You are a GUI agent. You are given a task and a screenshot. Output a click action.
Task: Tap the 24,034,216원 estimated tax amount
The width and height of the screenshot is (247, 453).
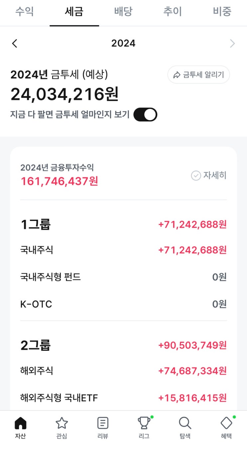click(64, 95)
